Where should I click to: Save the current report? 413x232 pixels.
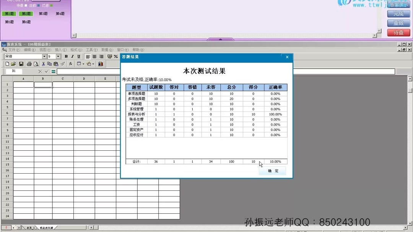coord(21,64)
